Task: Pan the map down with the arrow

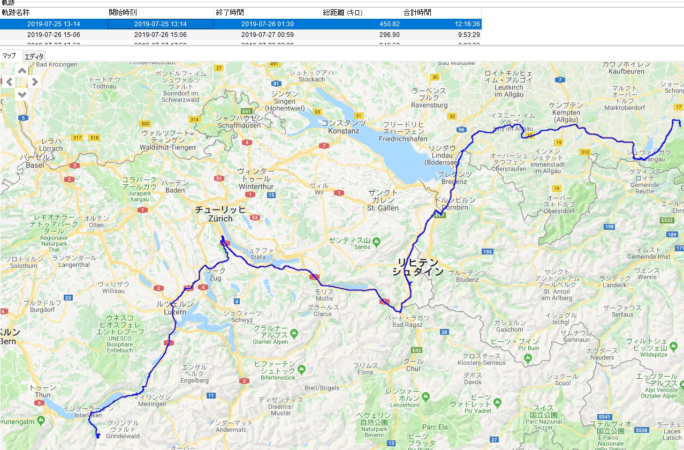Action: click(x=22, y=94)
